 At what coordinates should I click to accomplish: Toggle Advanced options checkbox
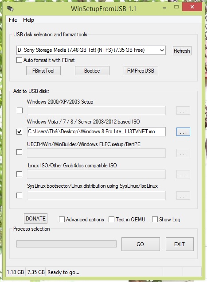coord(62,220)
